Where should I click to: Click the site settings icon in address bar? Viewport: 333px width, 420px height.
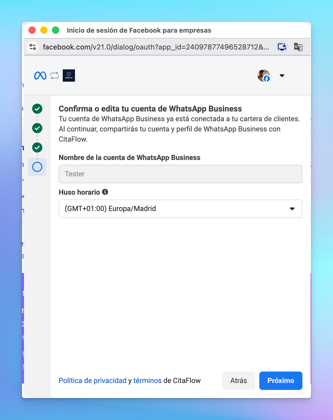33,47
